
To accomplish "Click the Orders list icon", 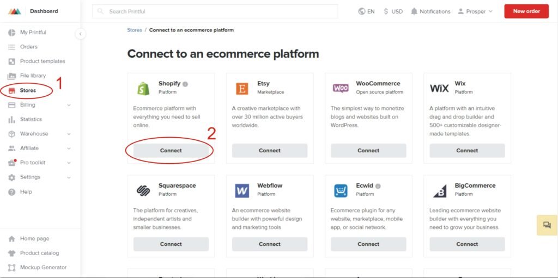I will coord(12,47).
